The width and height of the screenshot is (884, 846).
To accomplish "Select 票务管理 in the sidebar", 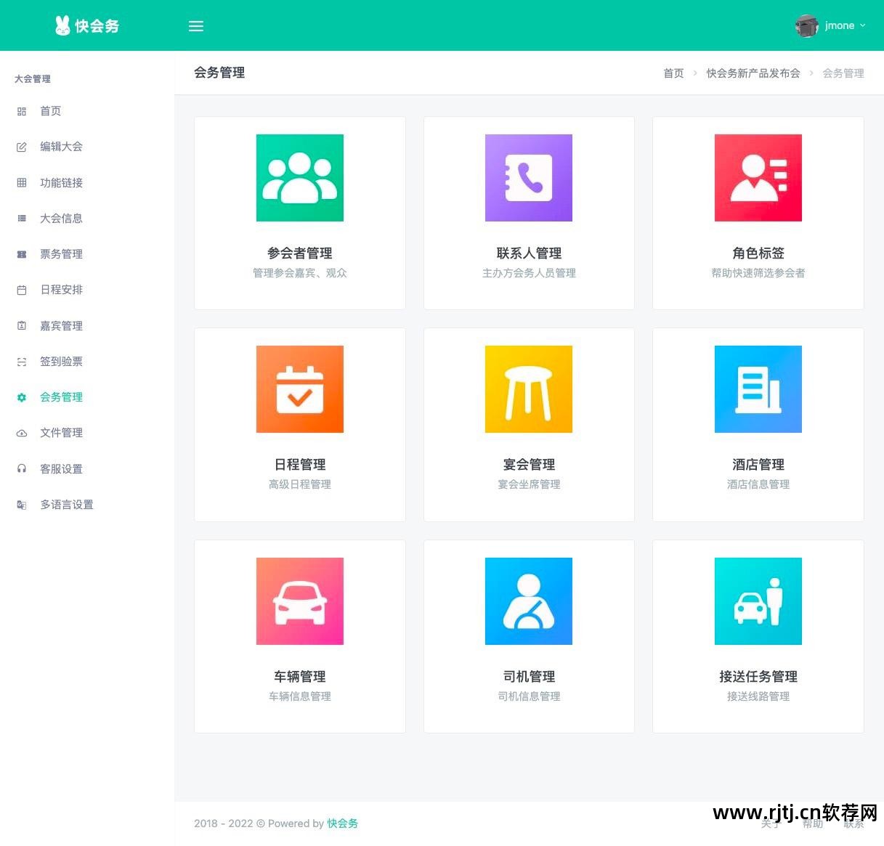I will [61, 253].
